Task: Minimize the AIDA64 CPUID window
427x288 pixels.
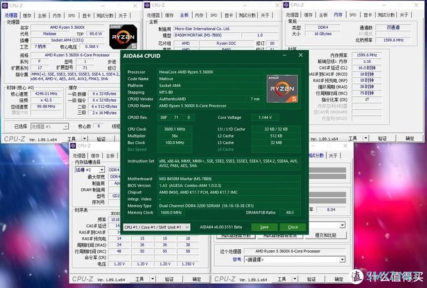Action: pyautogui.click(x=284, y=55)
